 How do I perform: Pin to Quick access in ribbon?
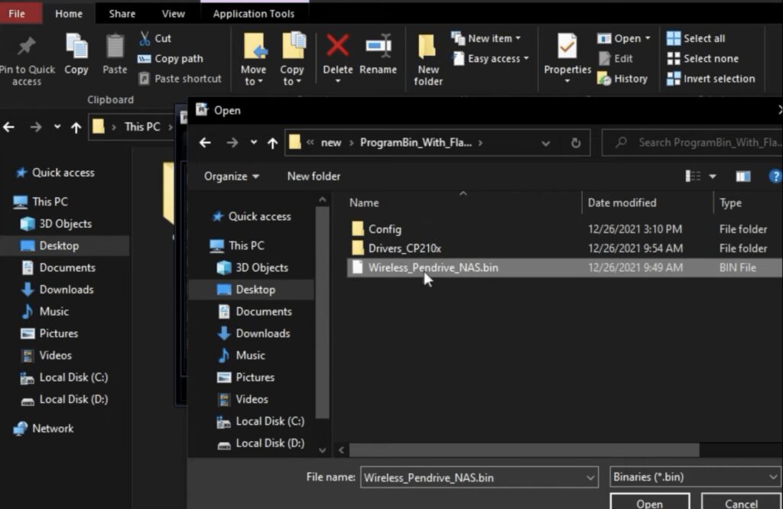coord(27,61)
